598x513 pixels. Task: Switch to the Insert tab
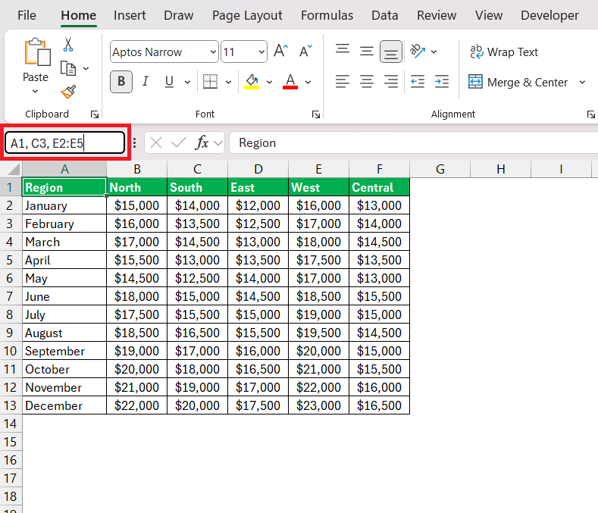(x=130, y=15)
